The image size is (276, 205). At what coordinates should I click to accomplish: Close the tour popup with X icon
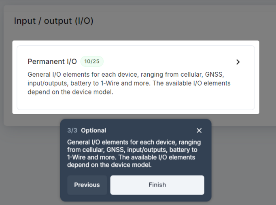click(x=199, y=130)
